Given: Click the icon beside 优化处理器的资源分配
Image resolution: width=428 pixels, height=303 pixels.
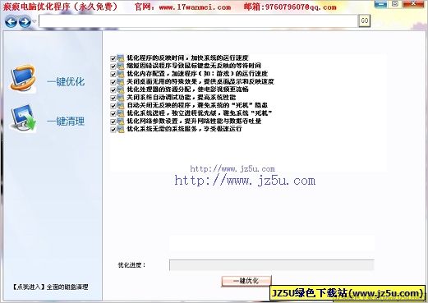Looking at the screenshot, I should 121,90.
